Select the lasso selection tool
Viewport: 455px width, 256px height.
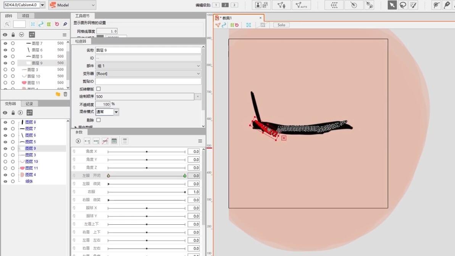403,5
